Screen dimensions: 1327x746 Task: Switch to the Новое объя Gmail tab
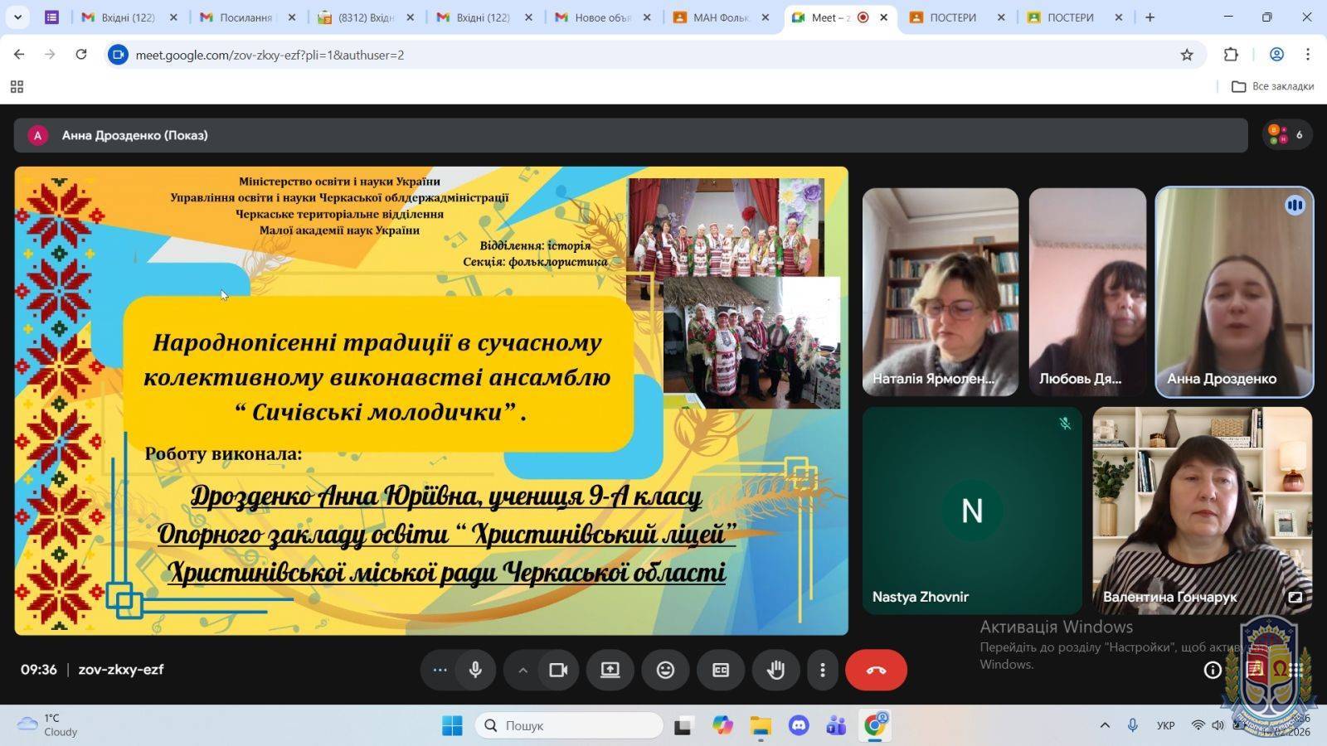coord(602,17)
